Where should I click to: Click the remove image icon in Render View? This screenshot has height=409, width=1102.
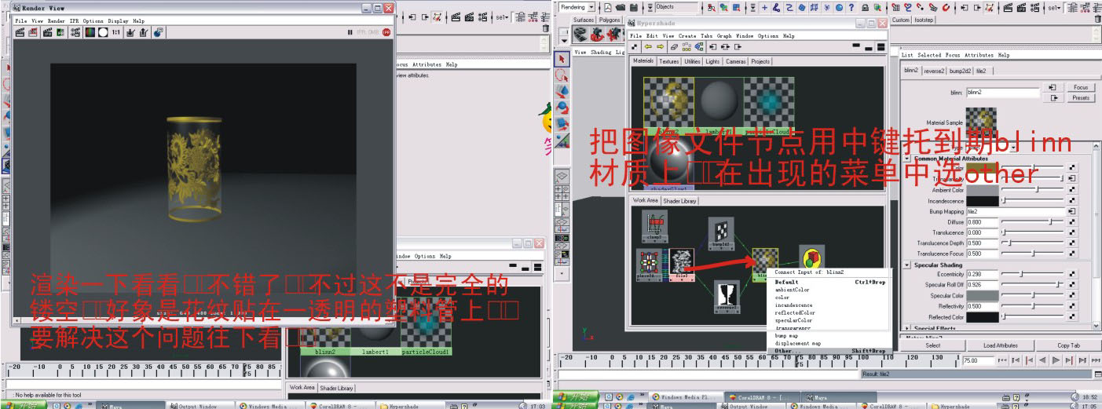tap(145, 33)
